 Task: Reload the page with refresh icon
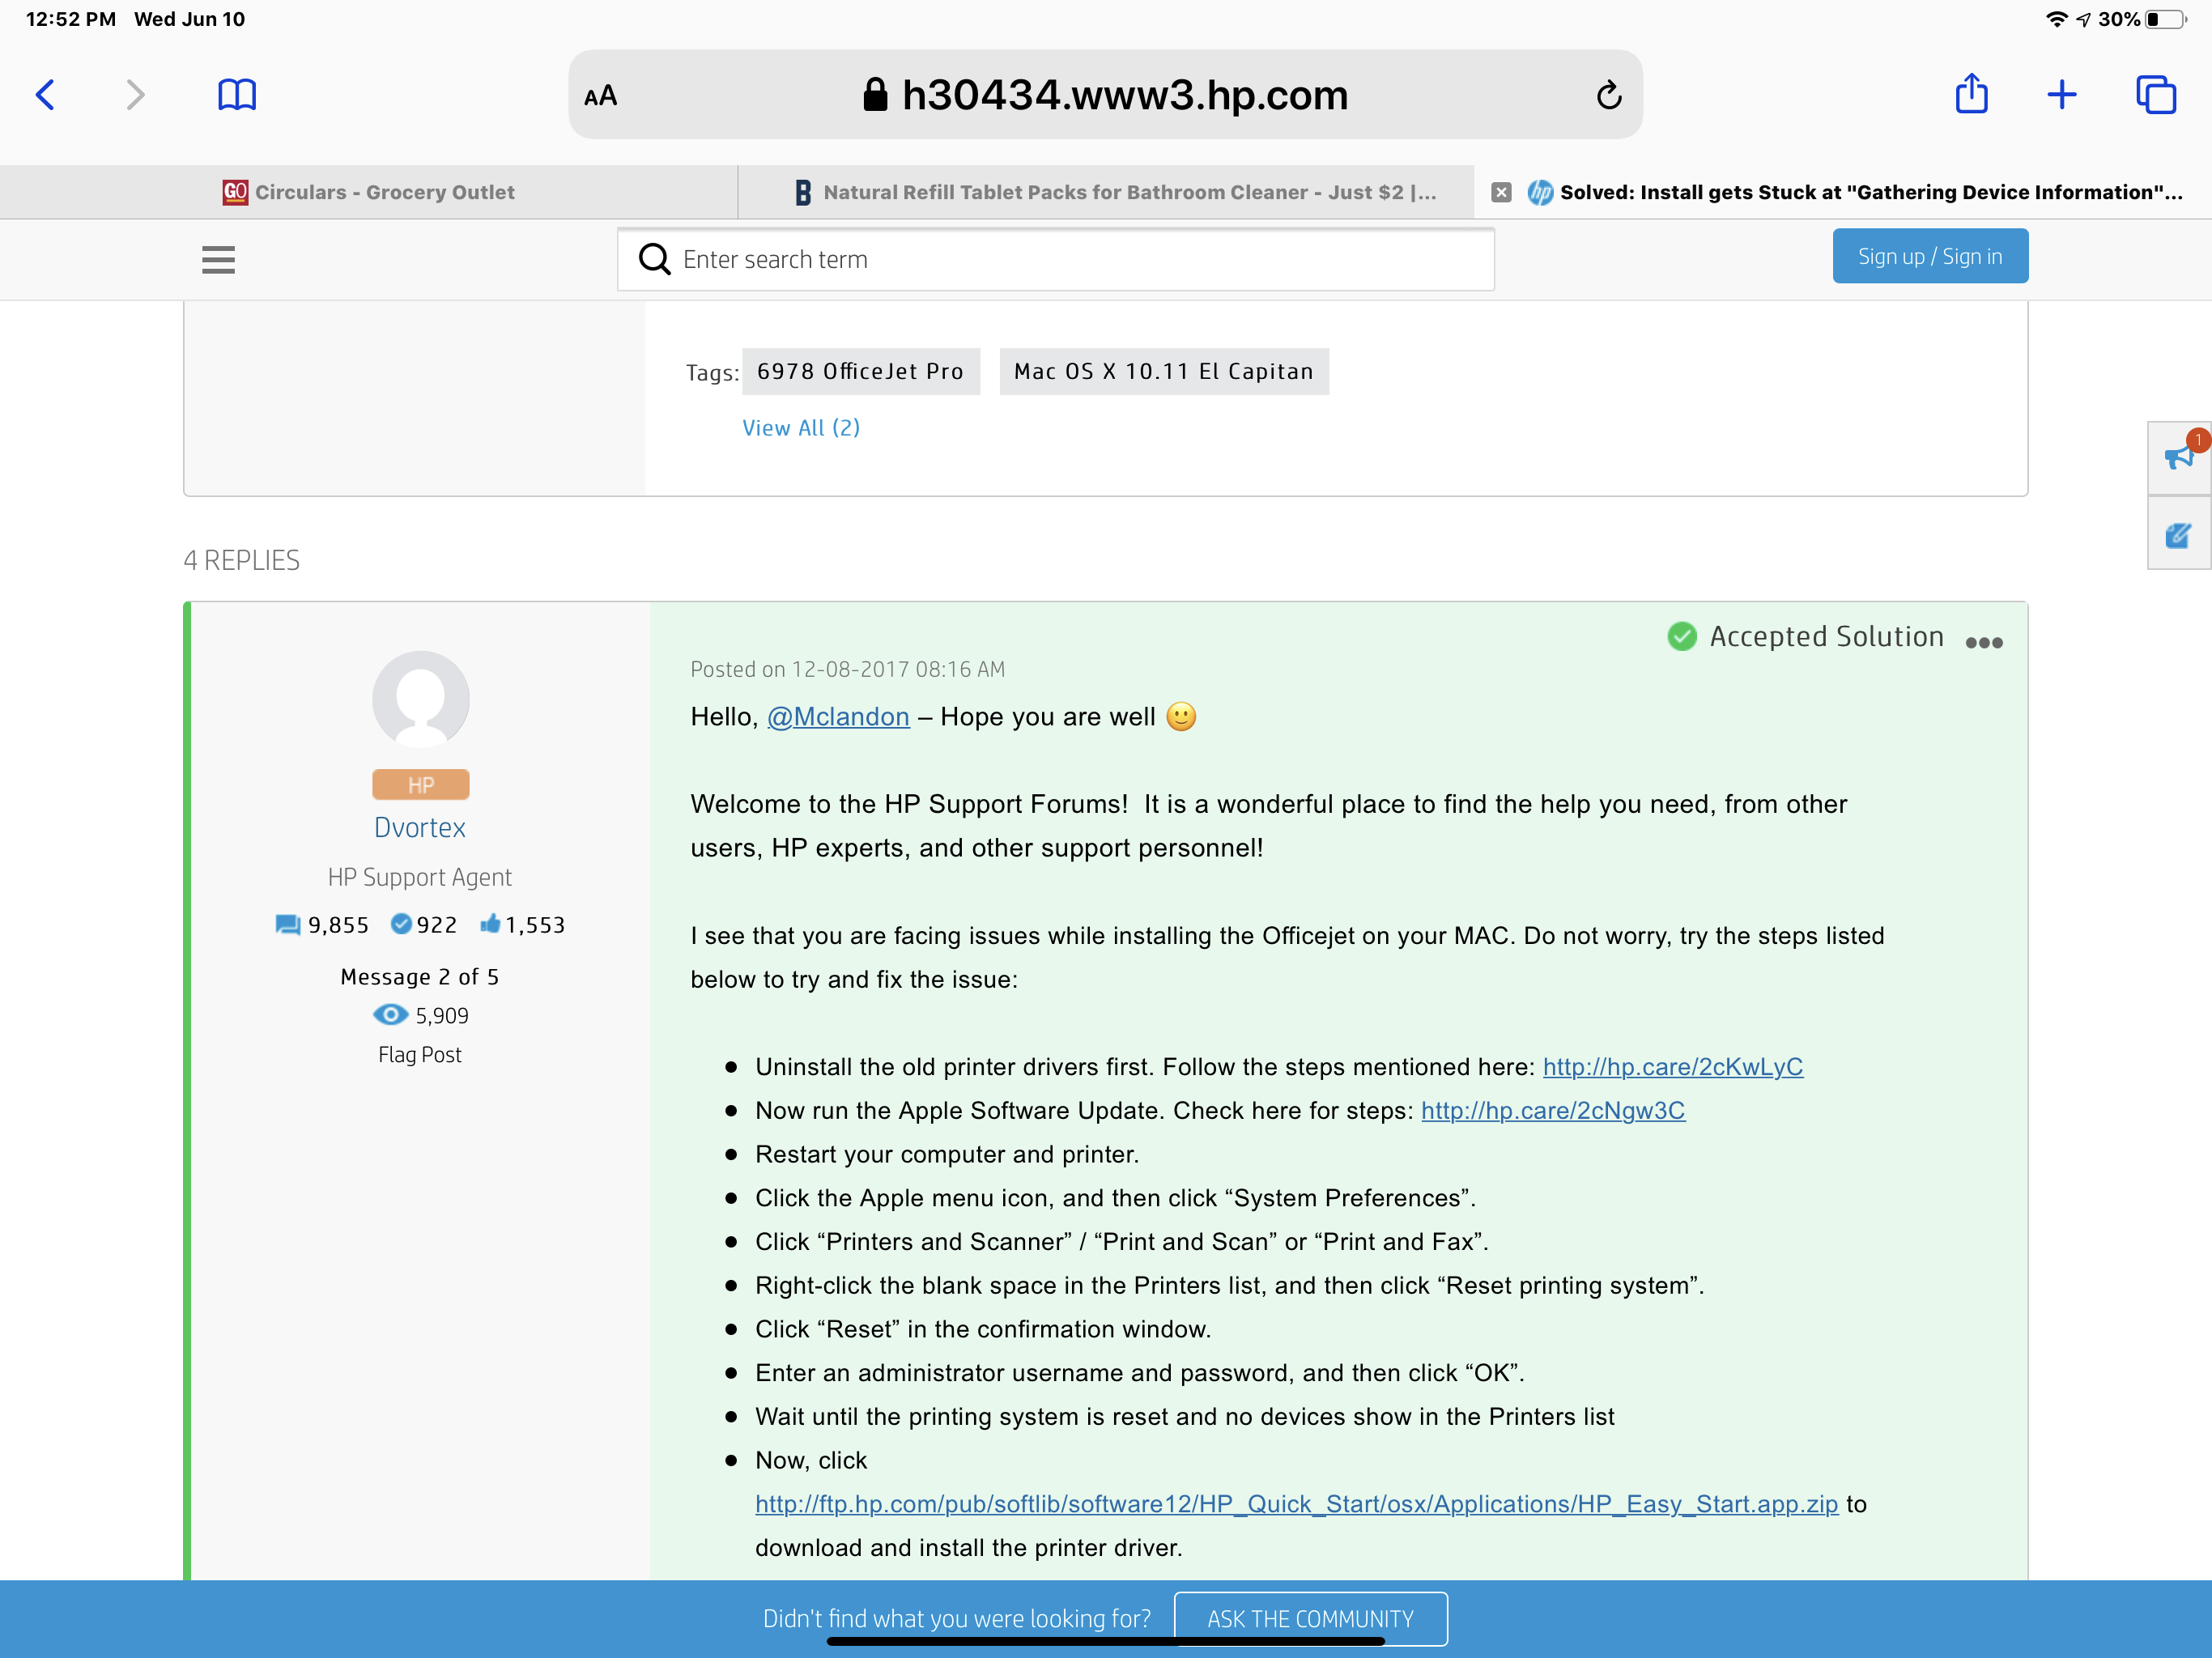(x=1608, y=95)
